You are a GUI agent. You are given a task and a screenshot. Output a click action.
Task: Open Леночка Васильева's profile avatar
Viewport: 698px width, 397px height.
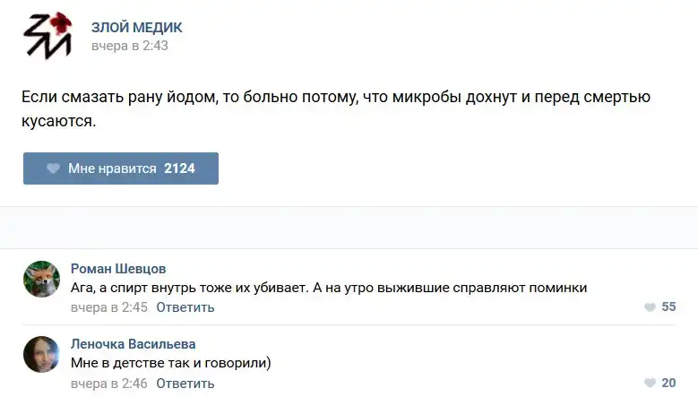click(x=41, y=355)
